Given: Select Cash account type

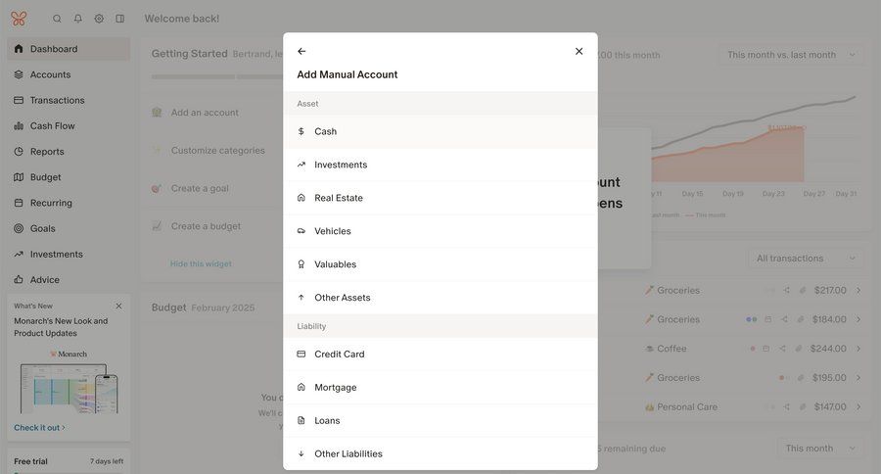Looking at the screenshot, I should click(x=440, y=131).
